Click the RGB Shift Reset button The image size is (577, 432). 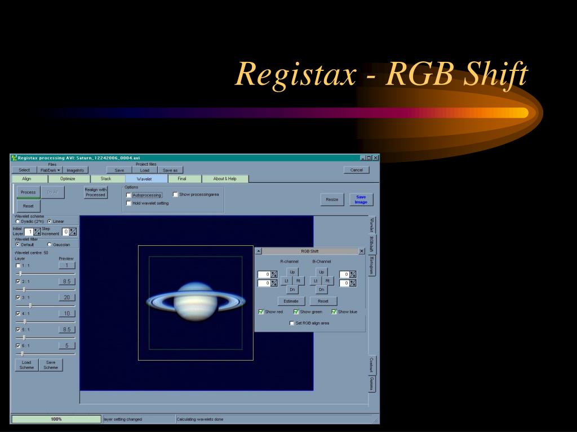pos(323,301)
